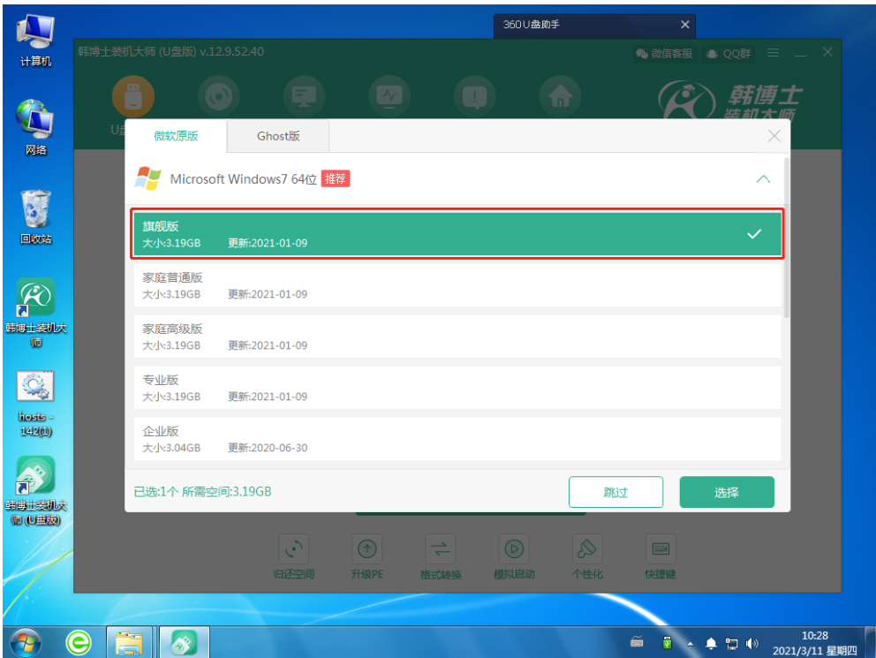Click the USB safely remove tray icon
The image size is (876, 658).
(x=667, y=643)
